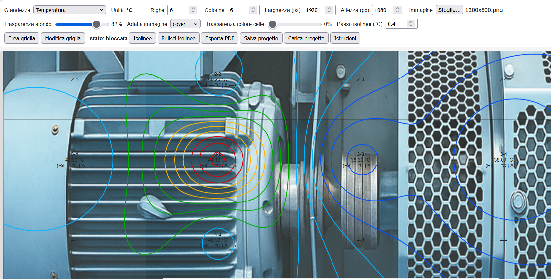Select grid cell 3-1 showing 40.00 °C
Image resolution: width=551 pixels, height=279 pixels.
point(75,160)
